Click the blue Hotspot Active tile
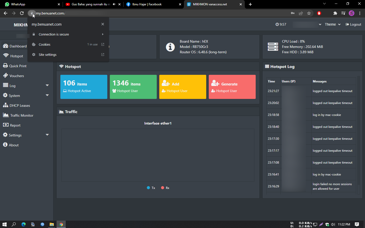This screenshot has width=365, height=228. [x=84, y=87]
